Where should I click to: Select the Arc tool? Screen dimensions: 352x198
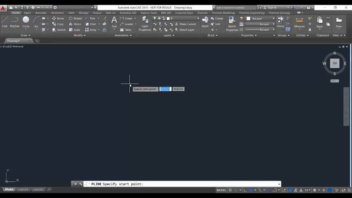[36, 22]
